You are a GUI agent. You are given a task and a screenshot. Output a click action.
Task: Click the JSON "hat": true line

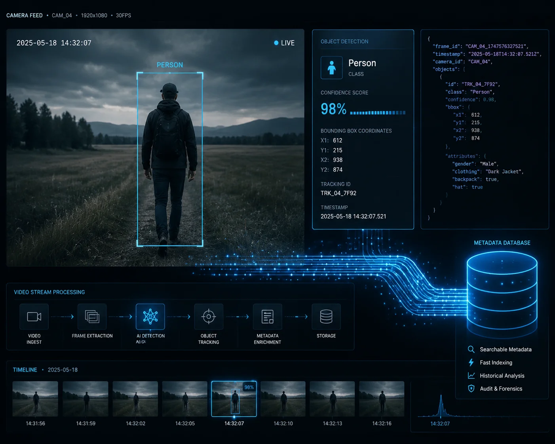tap(468, 187)
